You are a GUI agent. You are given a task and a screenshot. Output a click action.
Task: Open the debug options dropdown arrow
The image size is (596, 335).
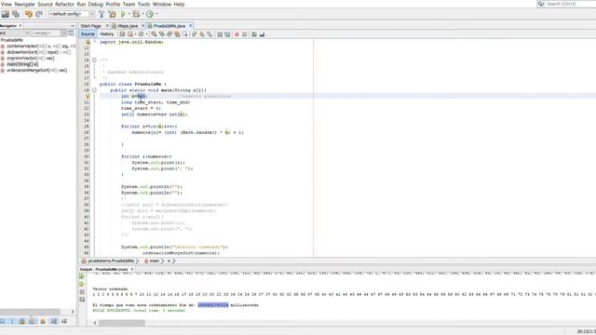point(142,14)
